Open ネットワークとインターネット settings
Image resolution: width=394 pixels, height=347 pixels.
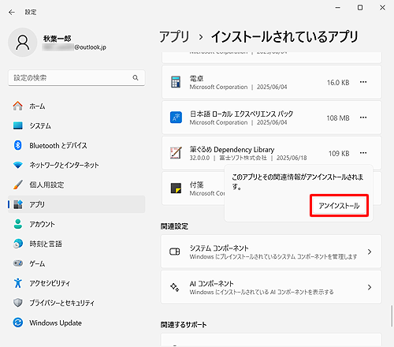(x=76, y=165)
